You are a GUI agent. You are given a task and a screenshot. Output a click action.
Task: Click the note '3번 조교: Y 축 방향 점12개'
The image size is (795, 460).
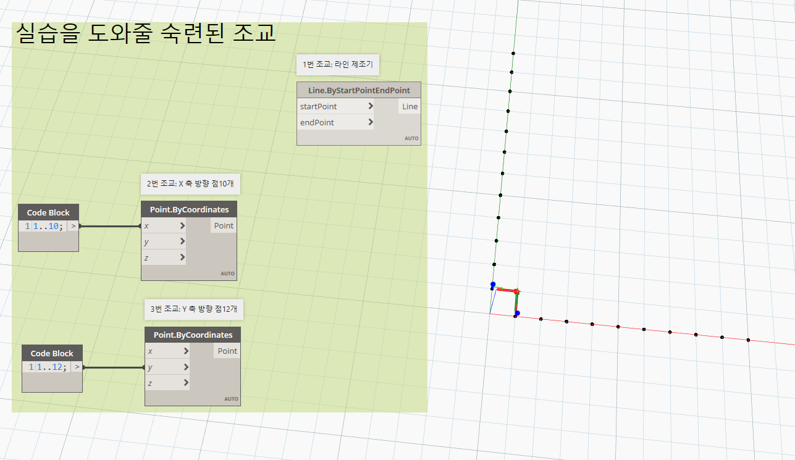[x=194, y=309]
